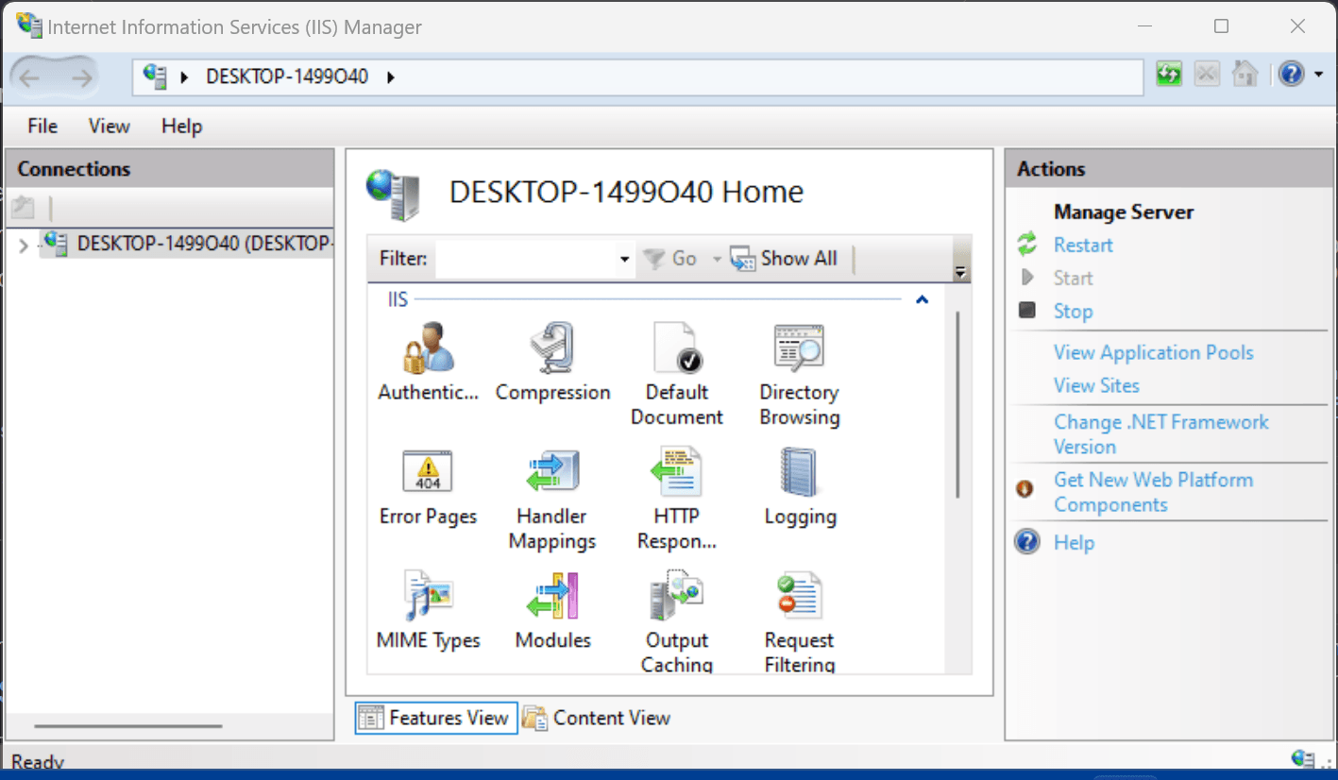Open the Authentication feature
Viewport: 1338px width, 780px height.
[428, 354]
